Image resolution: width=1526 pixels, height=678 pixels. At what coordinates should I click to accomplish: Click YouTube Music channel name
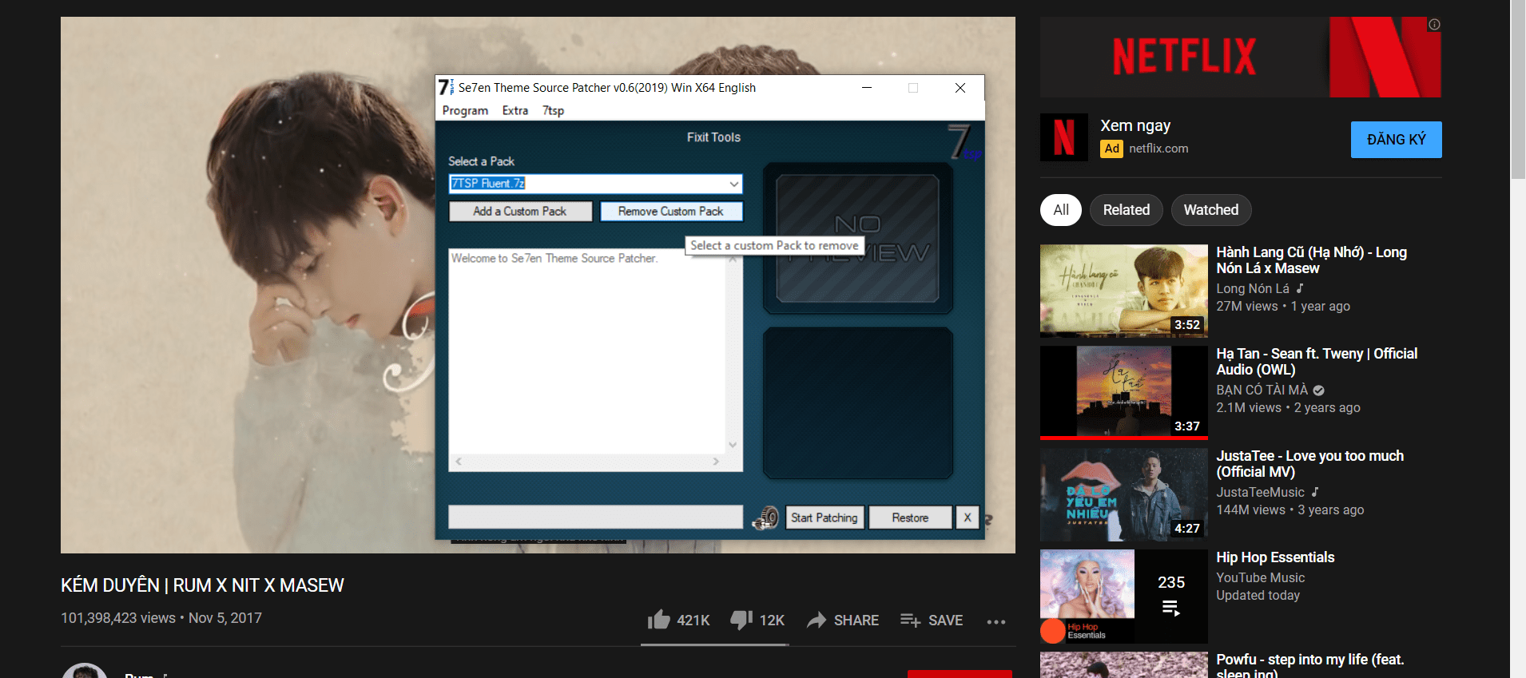pos(1261,577)
